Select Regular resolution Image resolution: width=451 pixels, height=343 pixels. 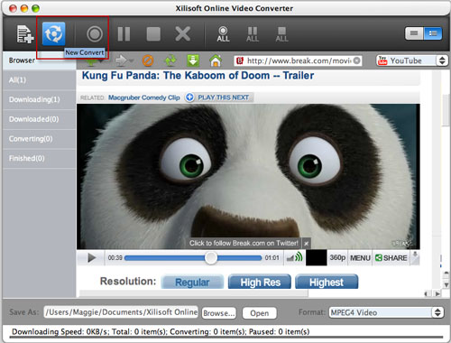click(x=192, y=282)
